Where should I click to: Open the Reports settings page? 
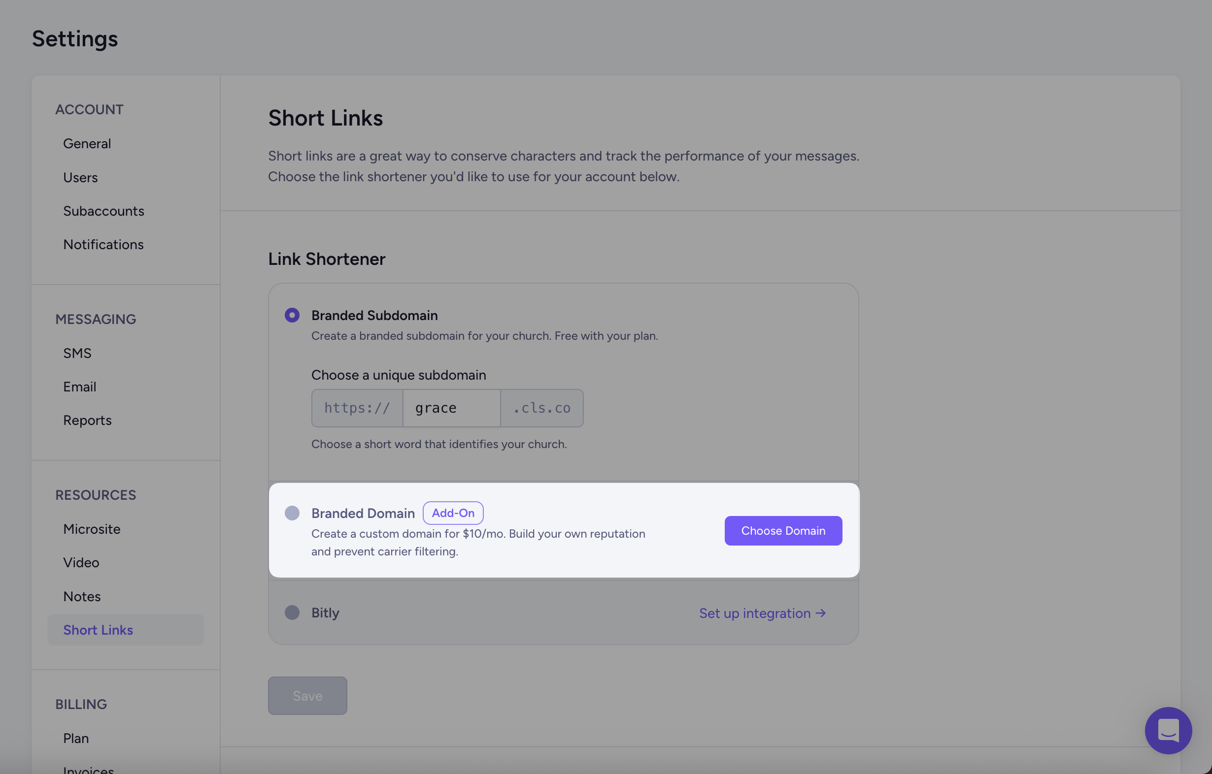coord(88,420)
